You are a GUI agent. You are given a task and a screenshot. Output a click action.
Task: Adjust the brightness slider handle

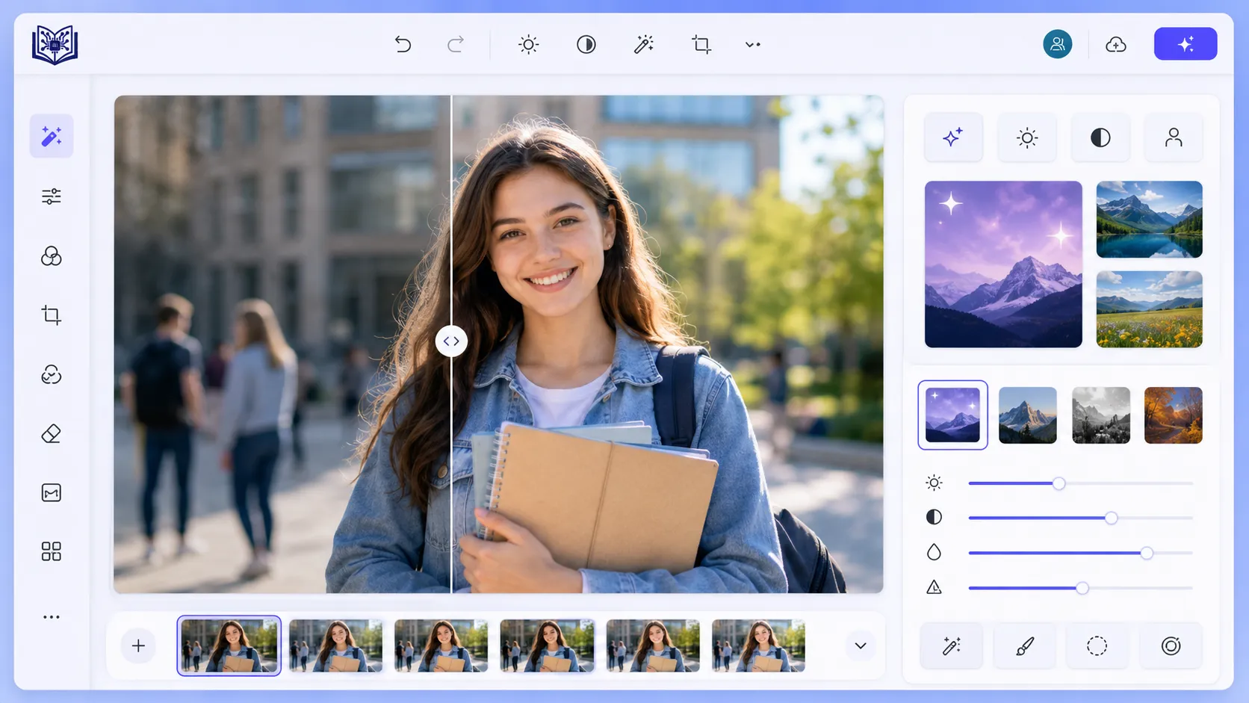click(x=1059, y=483)
